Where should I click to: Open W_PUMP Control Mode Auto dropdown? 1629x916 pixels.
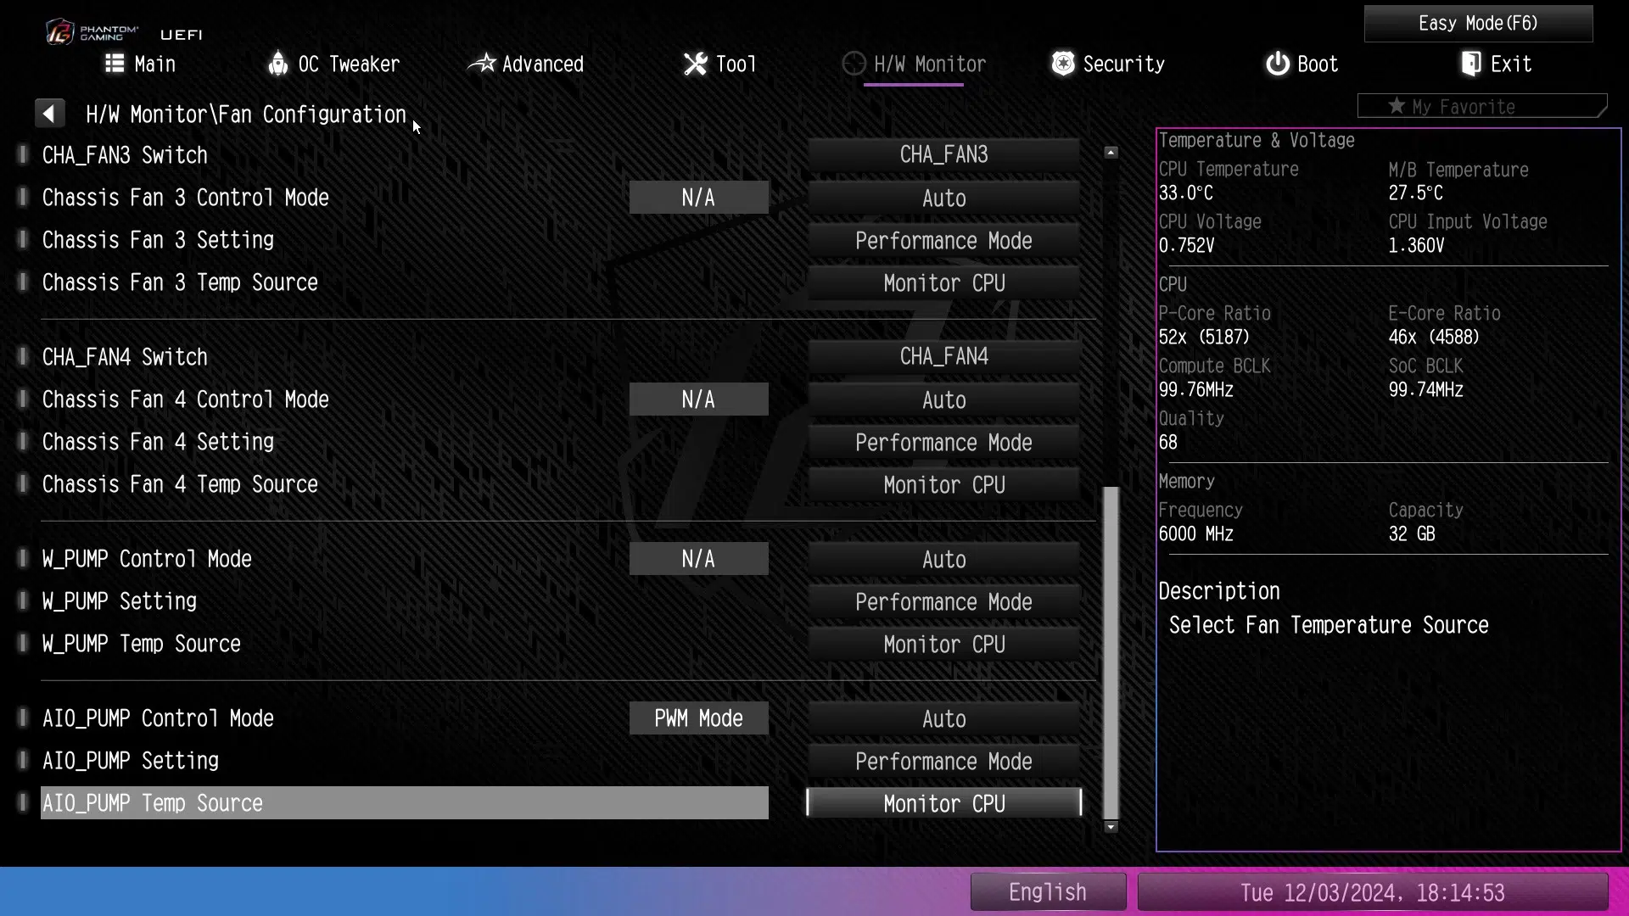pyautogui.click(x=943, y=559)
